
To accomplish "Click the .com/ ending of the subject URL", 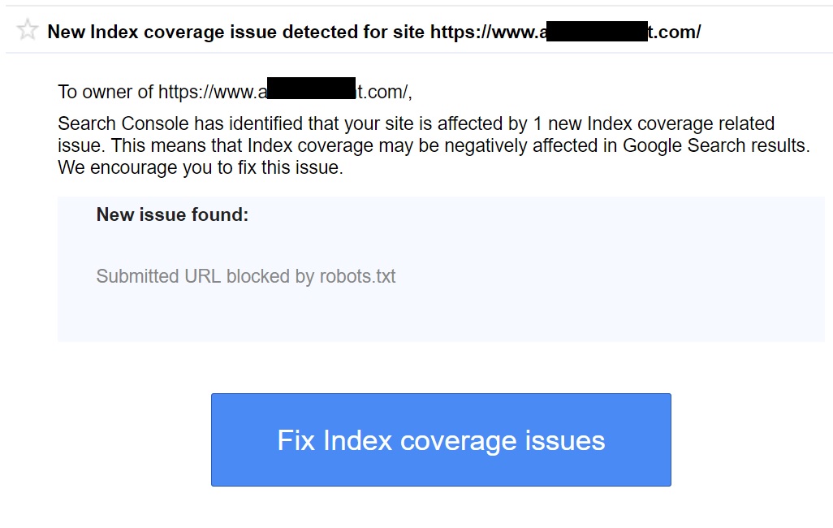I will pyautogui.click(x=674, y=32).
